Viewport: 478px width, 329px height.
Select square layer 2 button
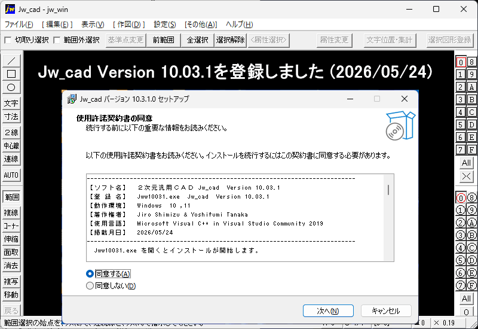click(x=461, y=87)
